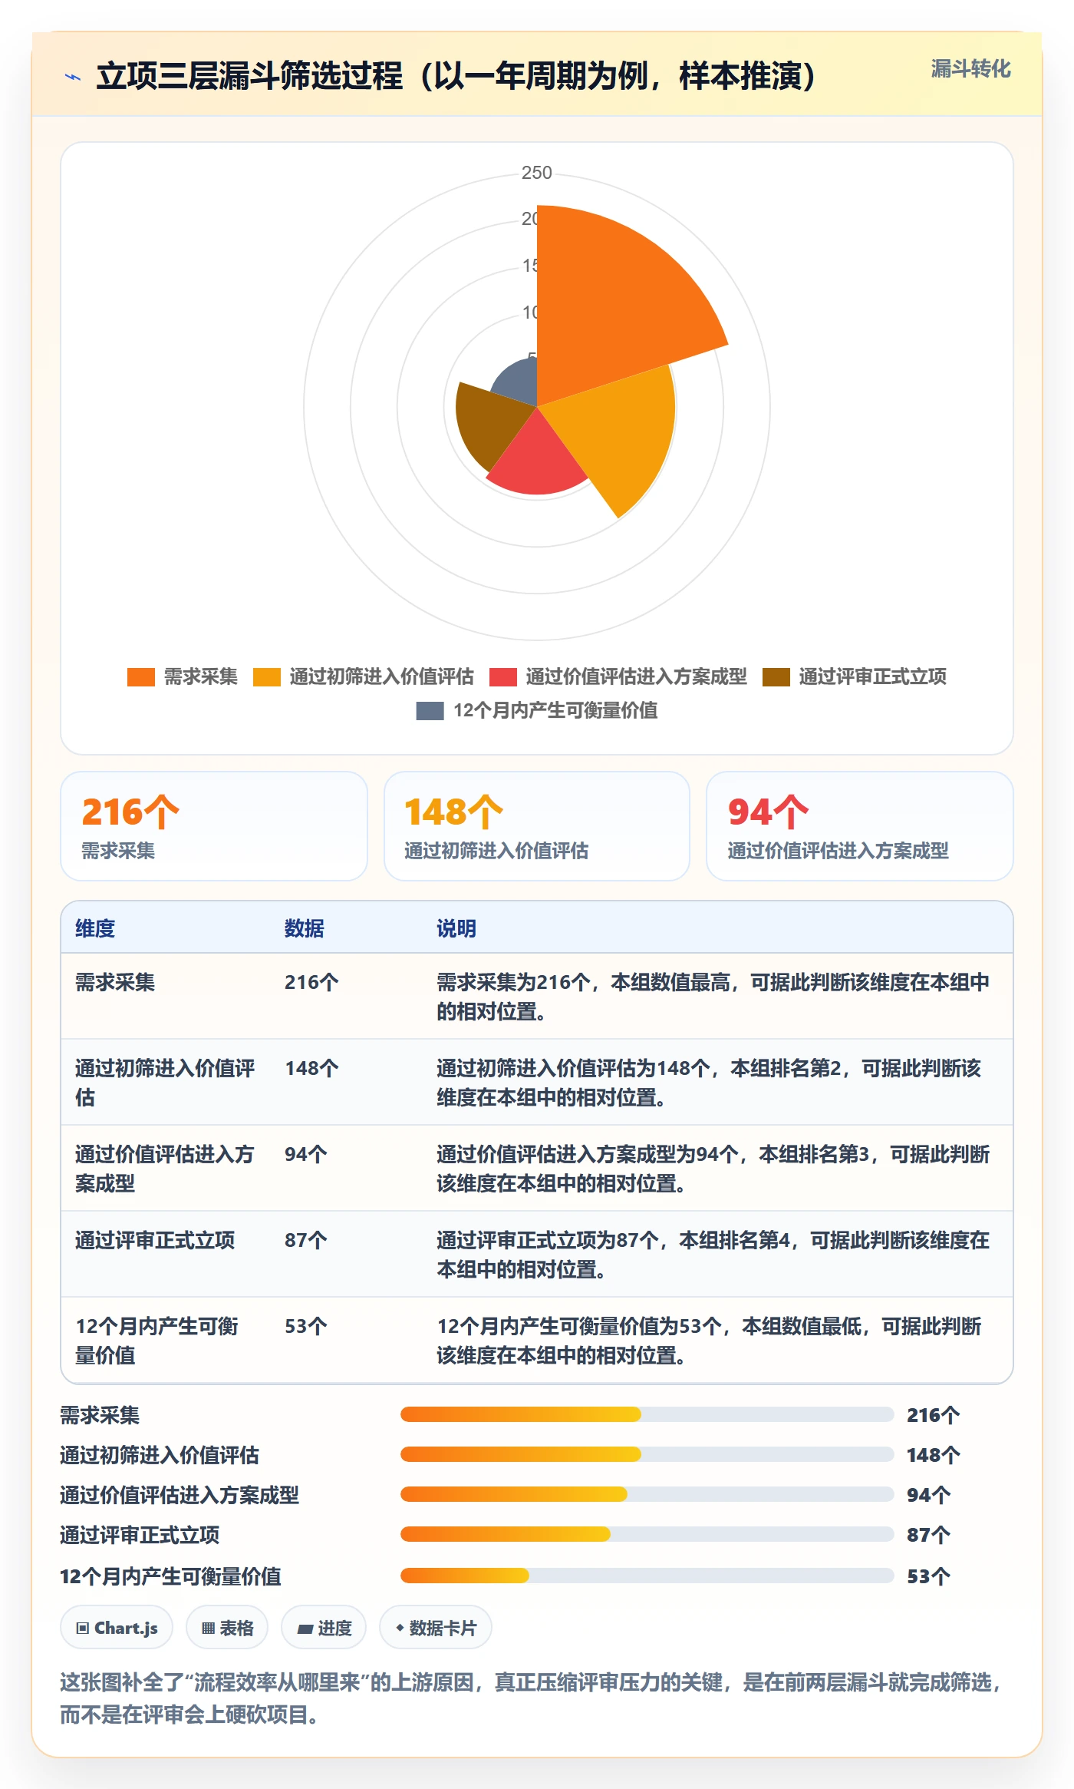
Task: Click the lightning icon beside the title
Action: [x=73, y=77]
